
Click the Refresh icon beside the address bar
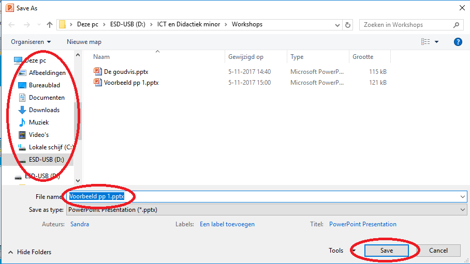pyautogui.click(x=348, y=25)
